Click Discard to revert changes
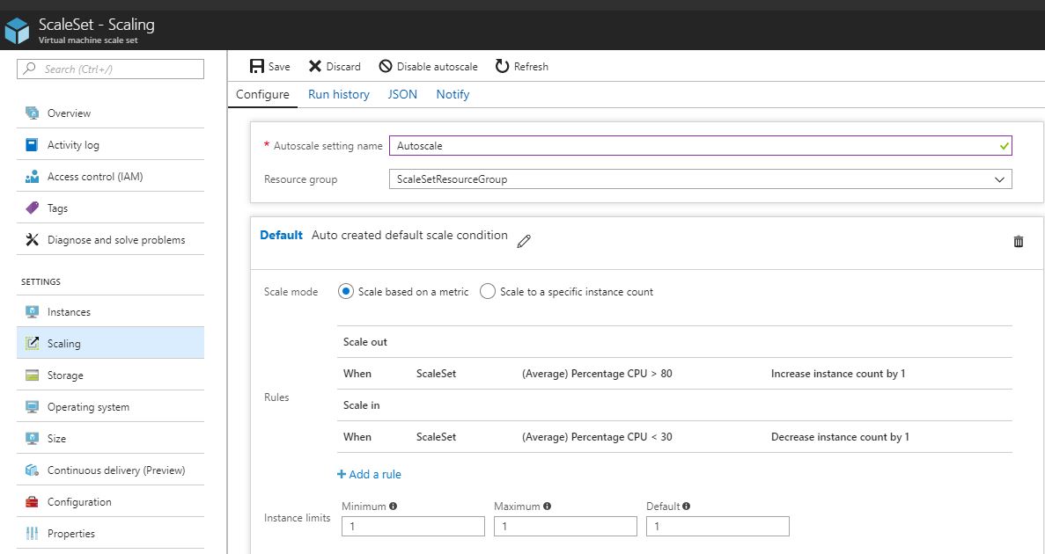 click(x=335, y=66)
